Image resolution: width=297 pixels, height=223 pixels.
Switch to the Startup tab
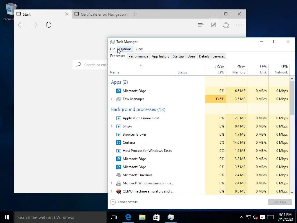(178, 56)
